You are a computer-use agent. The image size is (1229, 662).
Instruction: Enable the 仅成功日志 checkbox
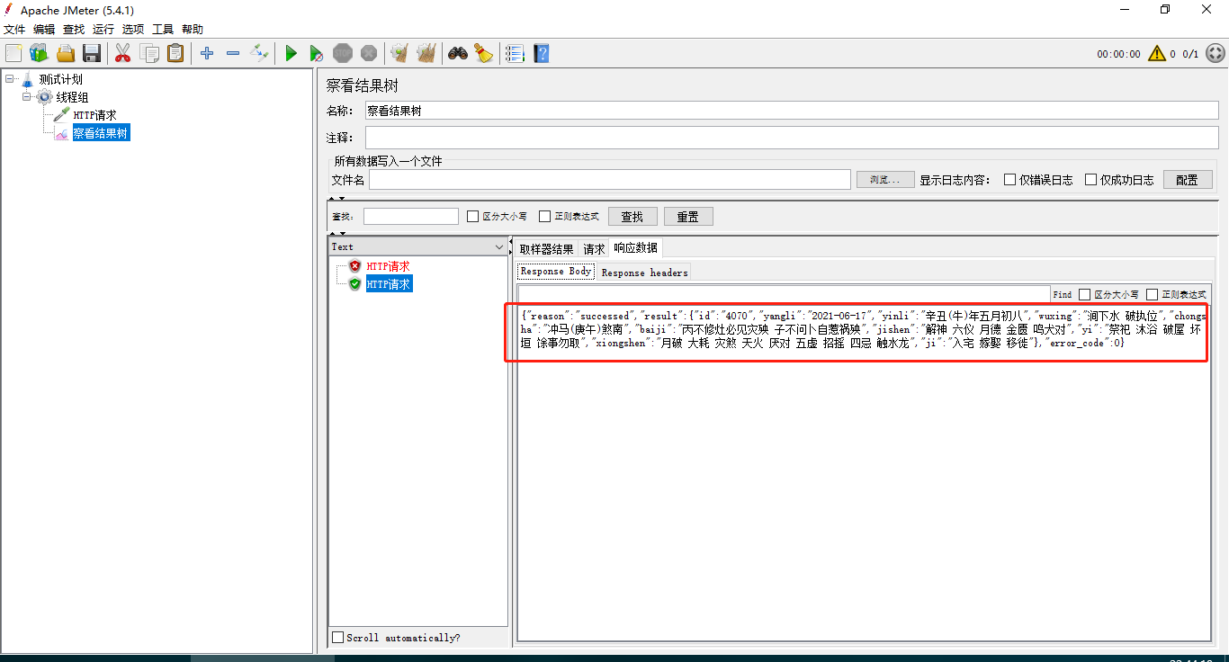tap(1091, 179)
